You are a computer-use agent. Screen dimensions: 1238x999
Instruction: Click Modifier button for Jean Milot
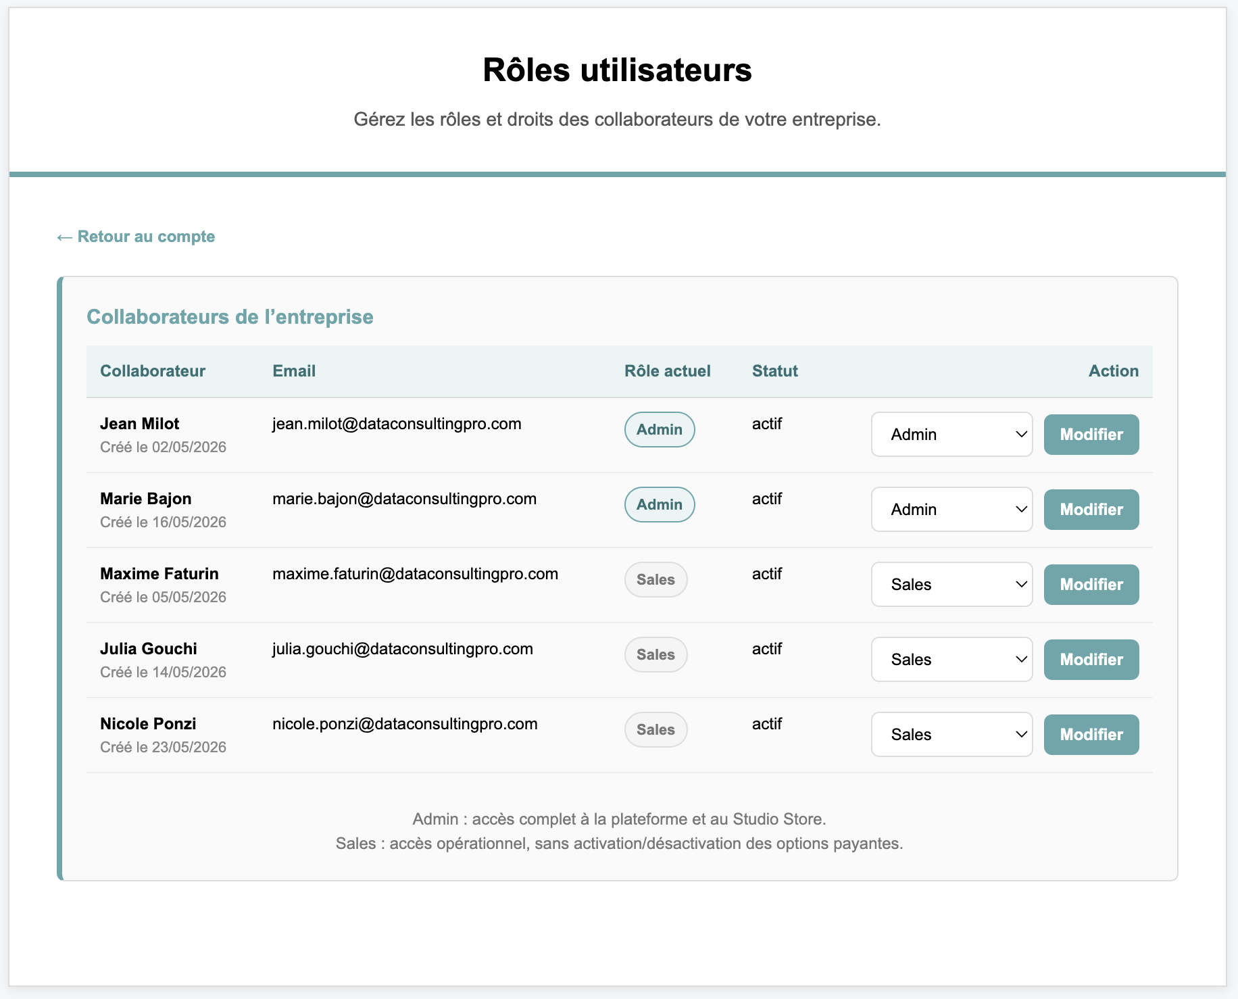(x=1091, y=435)
